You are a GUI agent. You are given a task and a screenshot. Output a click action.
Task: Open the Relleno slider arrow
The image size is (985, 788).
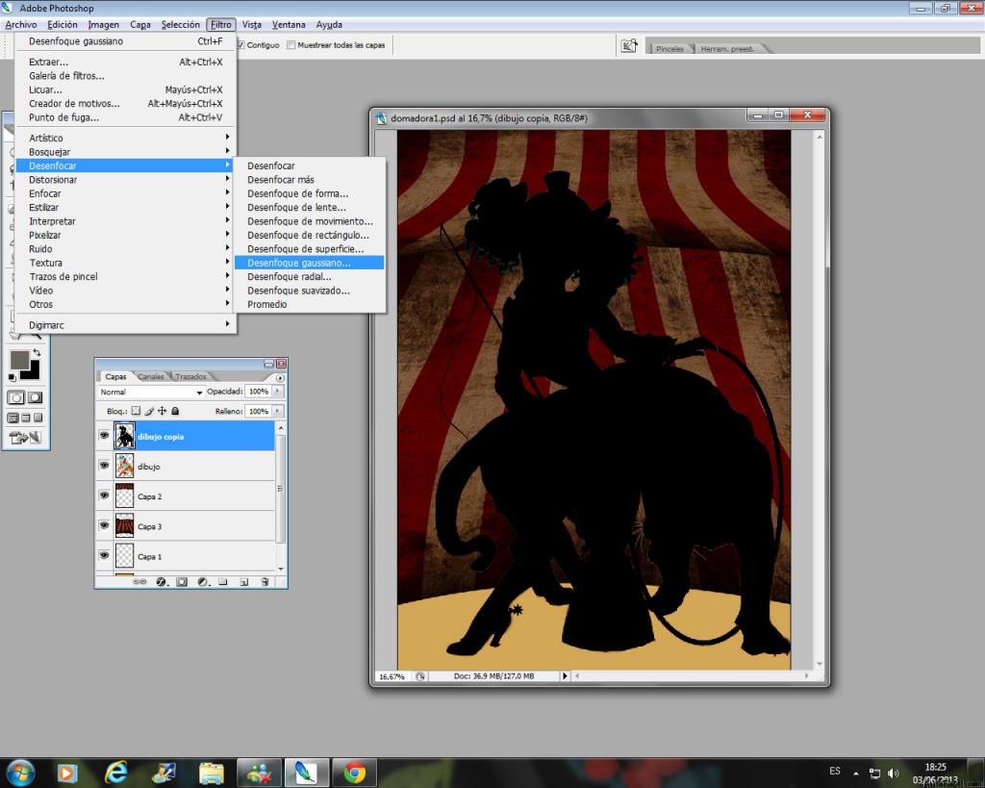(x=278, y=411)
